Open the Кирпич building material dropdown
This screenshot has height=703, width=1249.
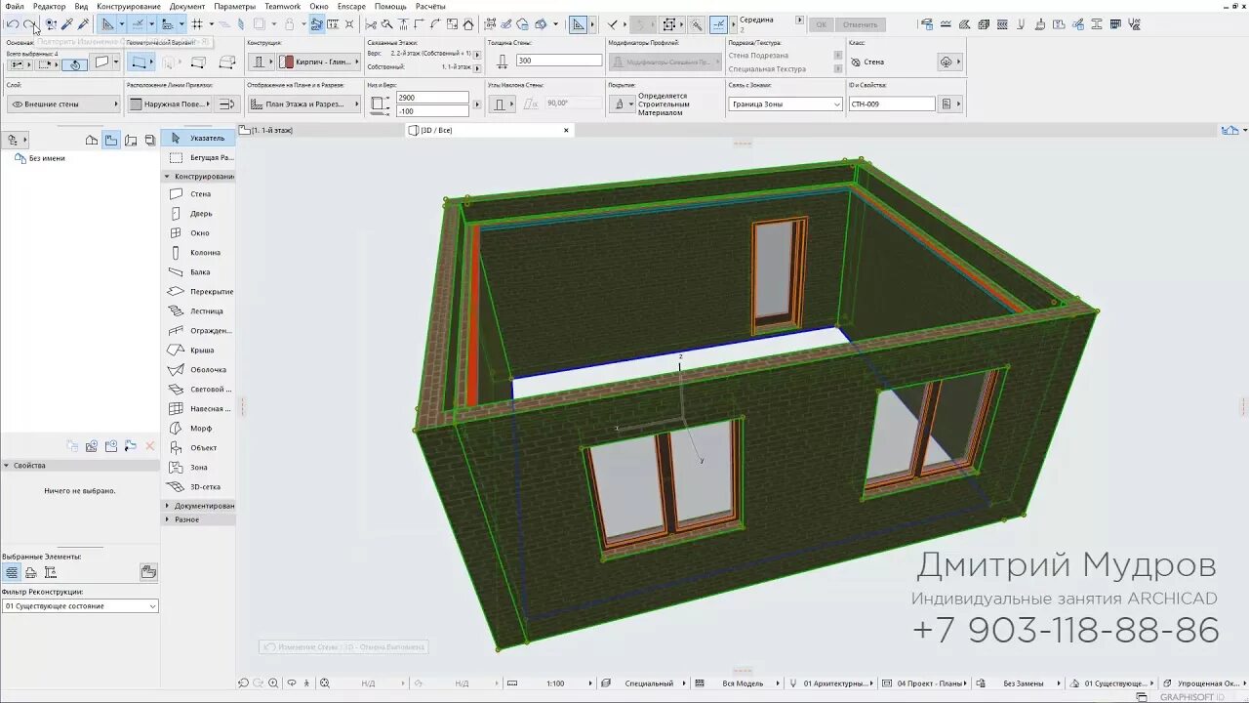point(319,62)
